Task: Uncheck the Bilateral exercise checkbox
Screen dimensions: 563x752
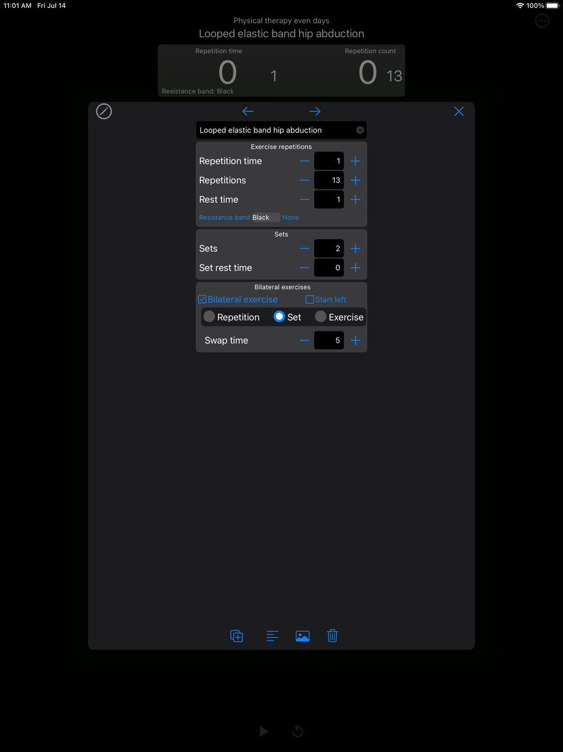Action: [x=202, y=299]
